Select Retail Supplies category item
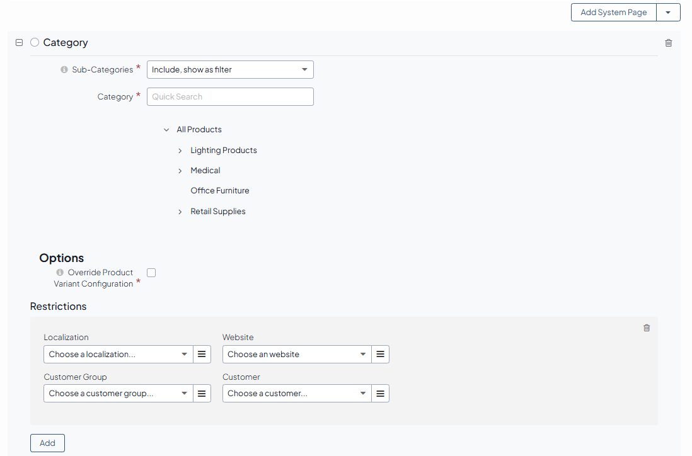692x456 pixels. click(x=218, y=212)
